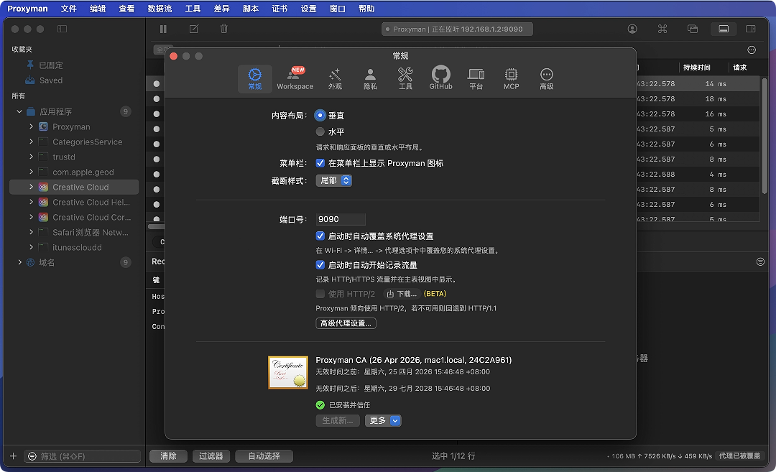Screen dimensions: 776x472
Task: Click the 高级代理设置... button
Action: (x=346, y=323)
